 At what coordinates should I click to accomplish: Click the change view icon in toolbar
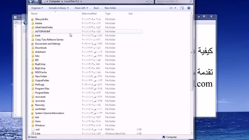[x=171, y=8]
